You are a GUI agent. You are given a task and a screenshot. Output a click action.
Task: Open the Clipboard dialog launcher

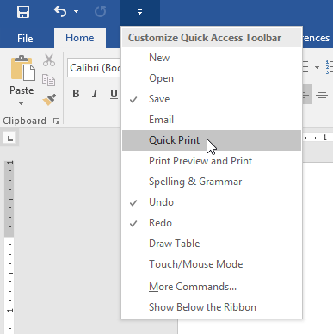57,121
